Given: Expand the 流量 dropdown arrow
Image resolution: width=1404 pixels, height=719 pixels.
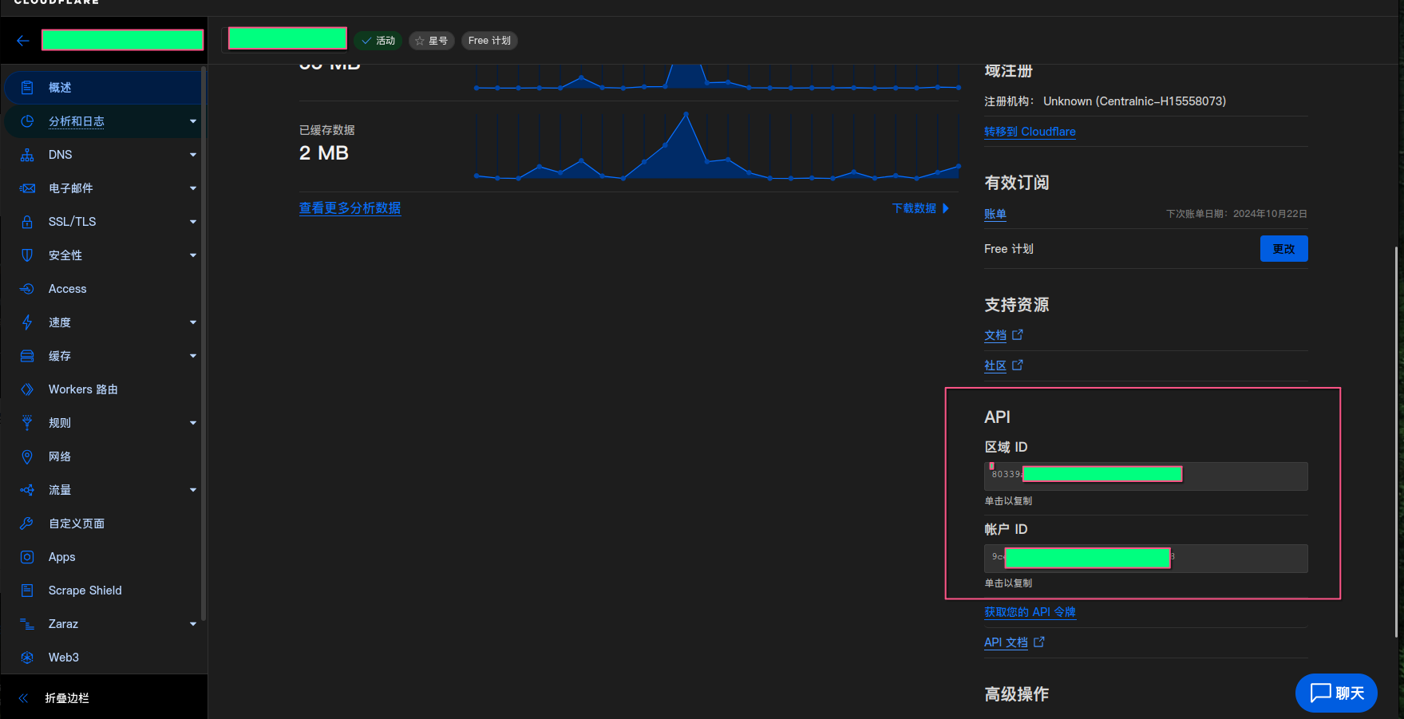Looking at the screenshot, I should coord(193,490).
